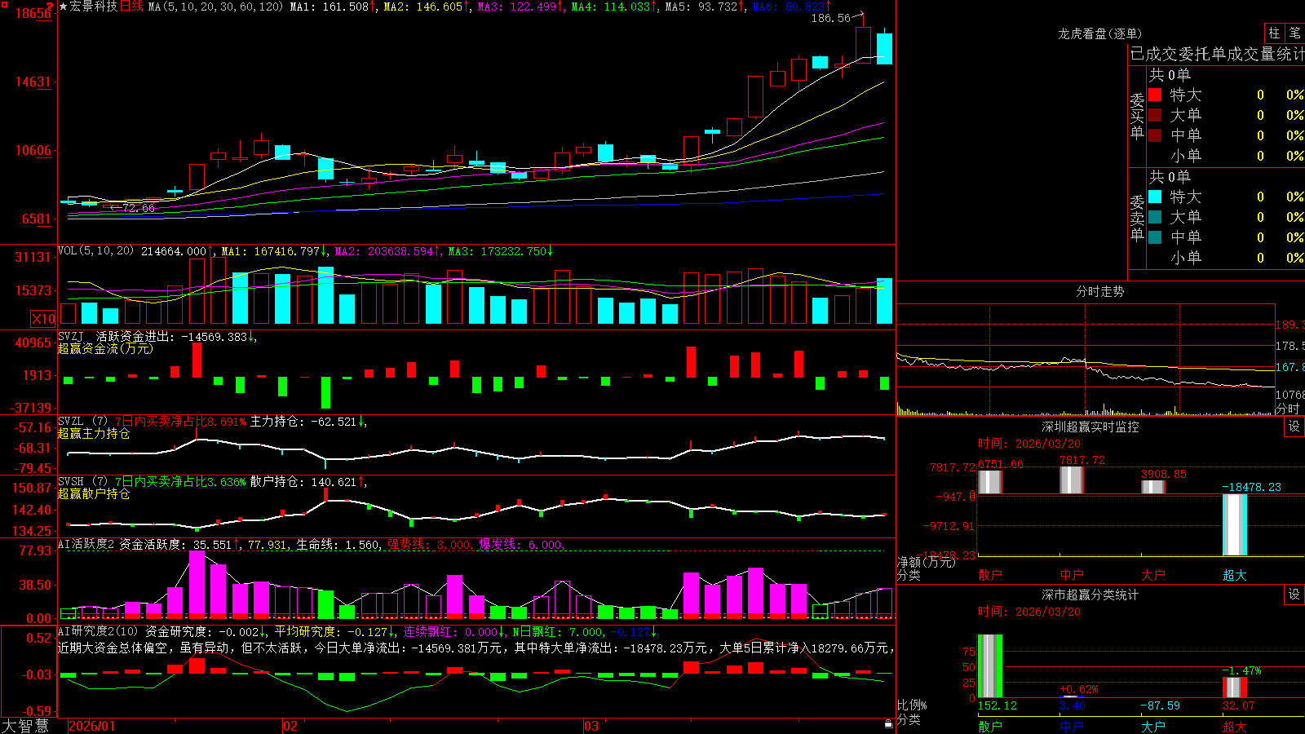Click the 7817.72 中户 bar in monitor chart
Viewport: 1305px width, 734px height.
pos(1072,480)
